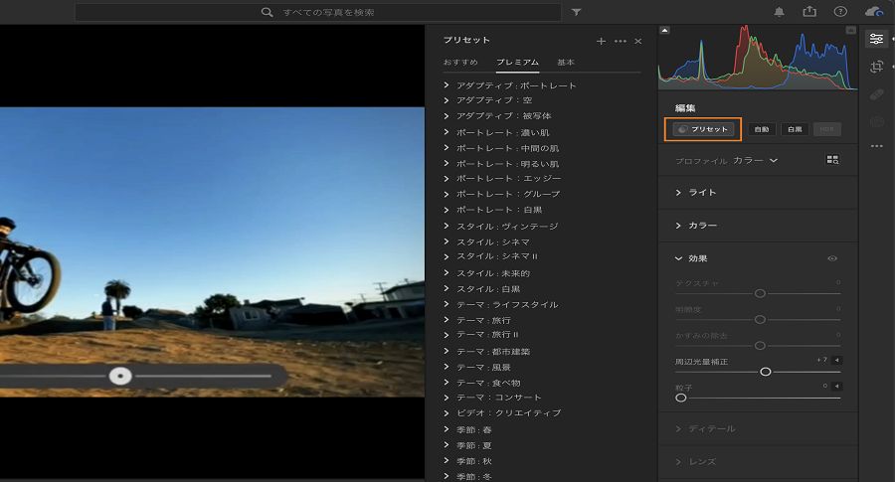Expand vignette (周辺光量補正) options triangle
This screenshot has height=482, width=895.
pos(836,360)
